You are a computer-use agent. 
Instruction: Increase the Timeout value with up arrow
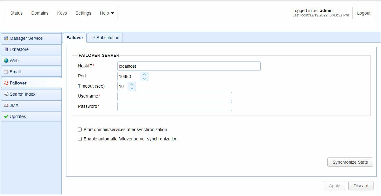pos(132,84)
